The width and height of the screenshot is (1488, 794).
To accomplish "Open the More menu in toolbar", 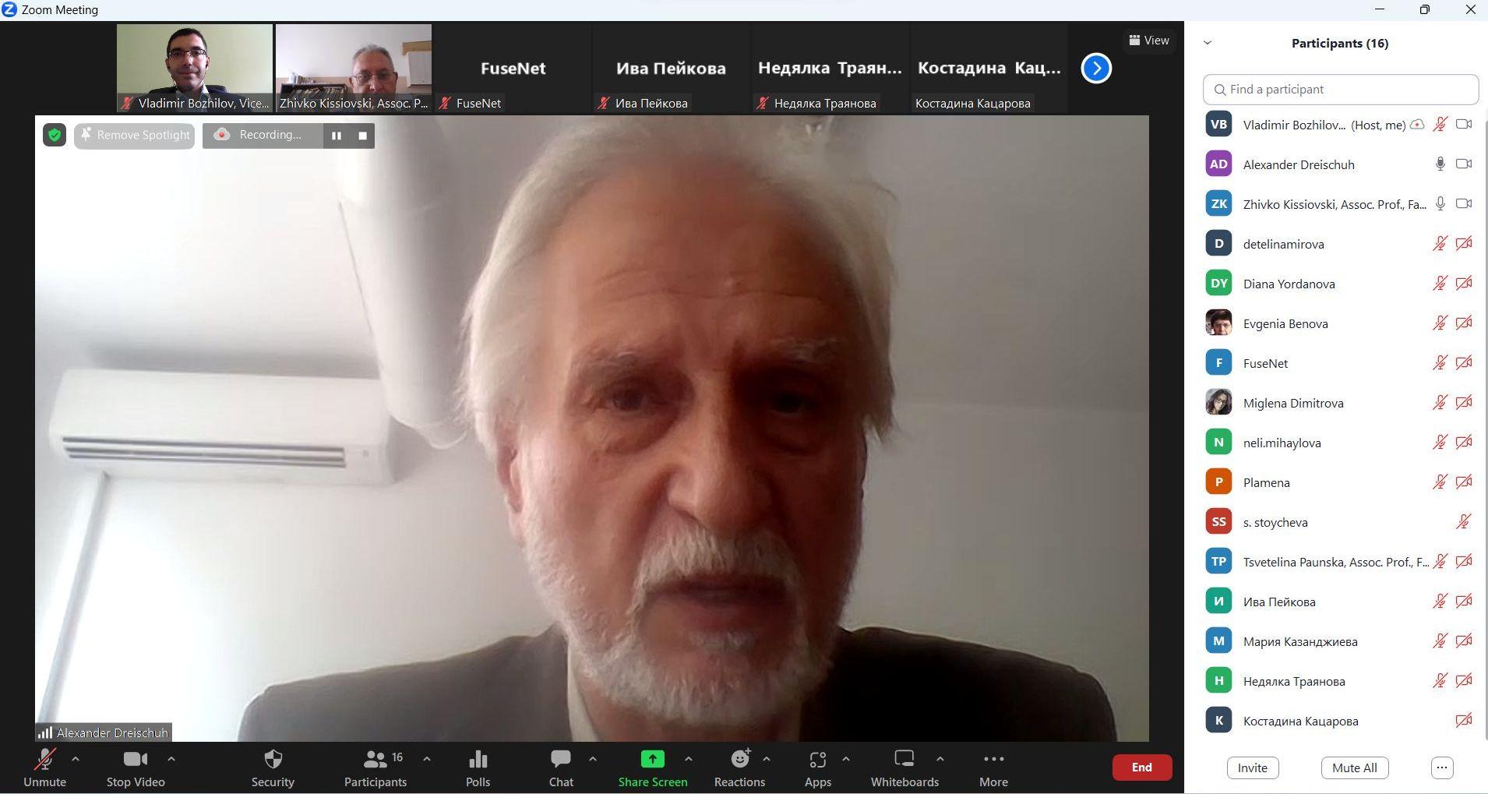I will 993,767.
